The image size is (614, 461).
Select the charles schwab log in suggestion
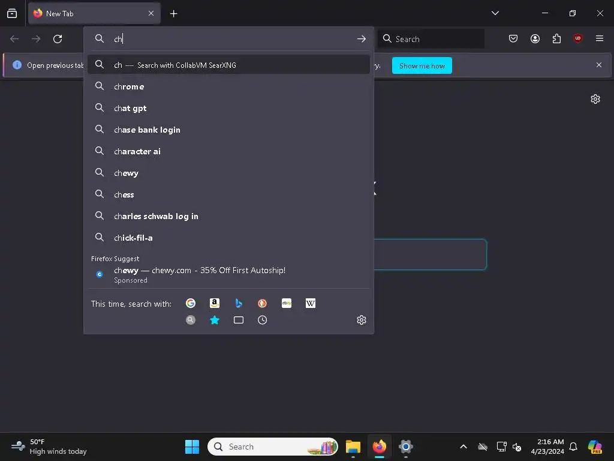point(228,216)
